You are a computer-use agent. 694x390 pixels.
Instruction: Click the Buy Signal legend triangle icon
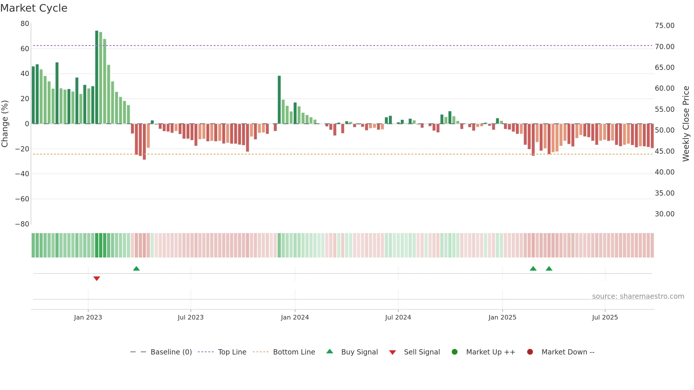point(330,351)
